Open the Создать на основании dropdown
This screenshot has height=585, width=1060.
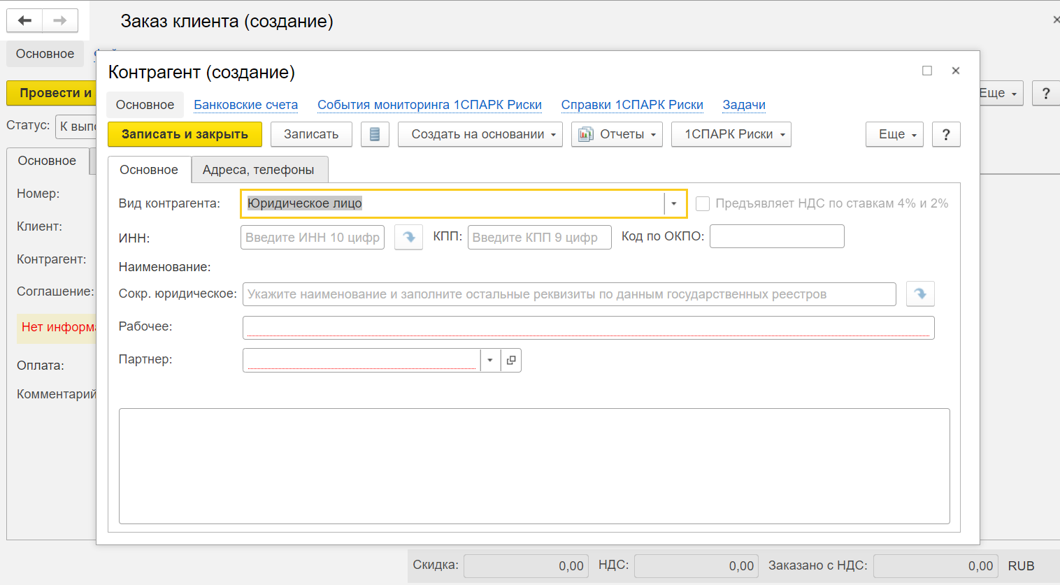(480, 134)
